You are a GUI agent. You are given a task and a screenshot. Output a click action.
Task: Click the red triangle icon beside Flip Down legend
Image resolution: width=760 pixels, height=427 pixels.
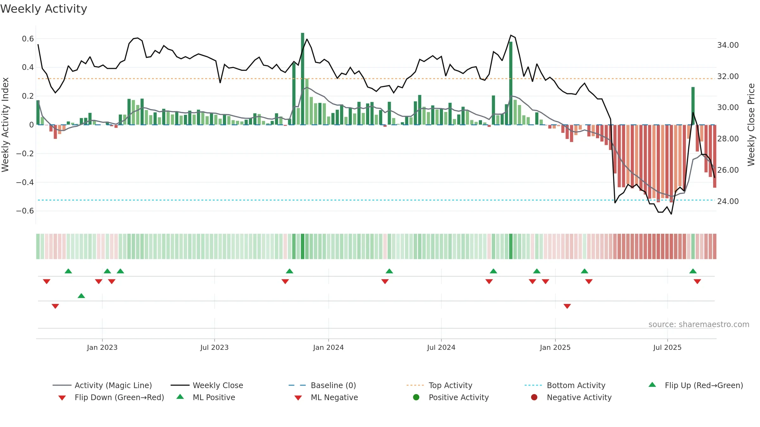62,398
